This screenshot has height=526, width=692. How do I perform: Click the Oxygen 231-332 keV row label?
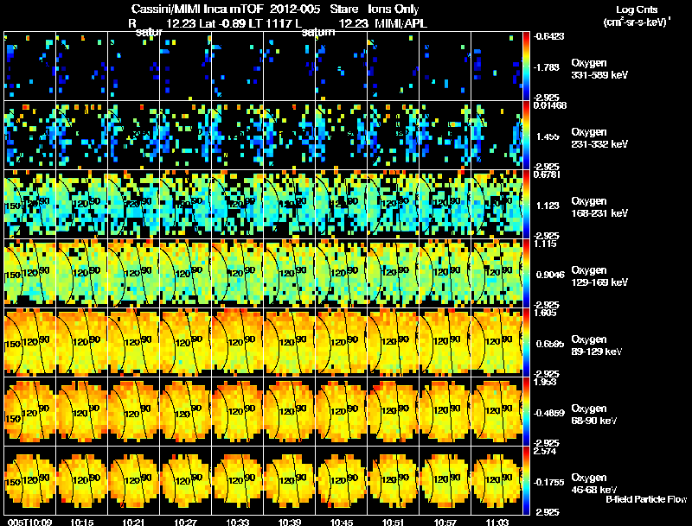(x=599, y=138)
